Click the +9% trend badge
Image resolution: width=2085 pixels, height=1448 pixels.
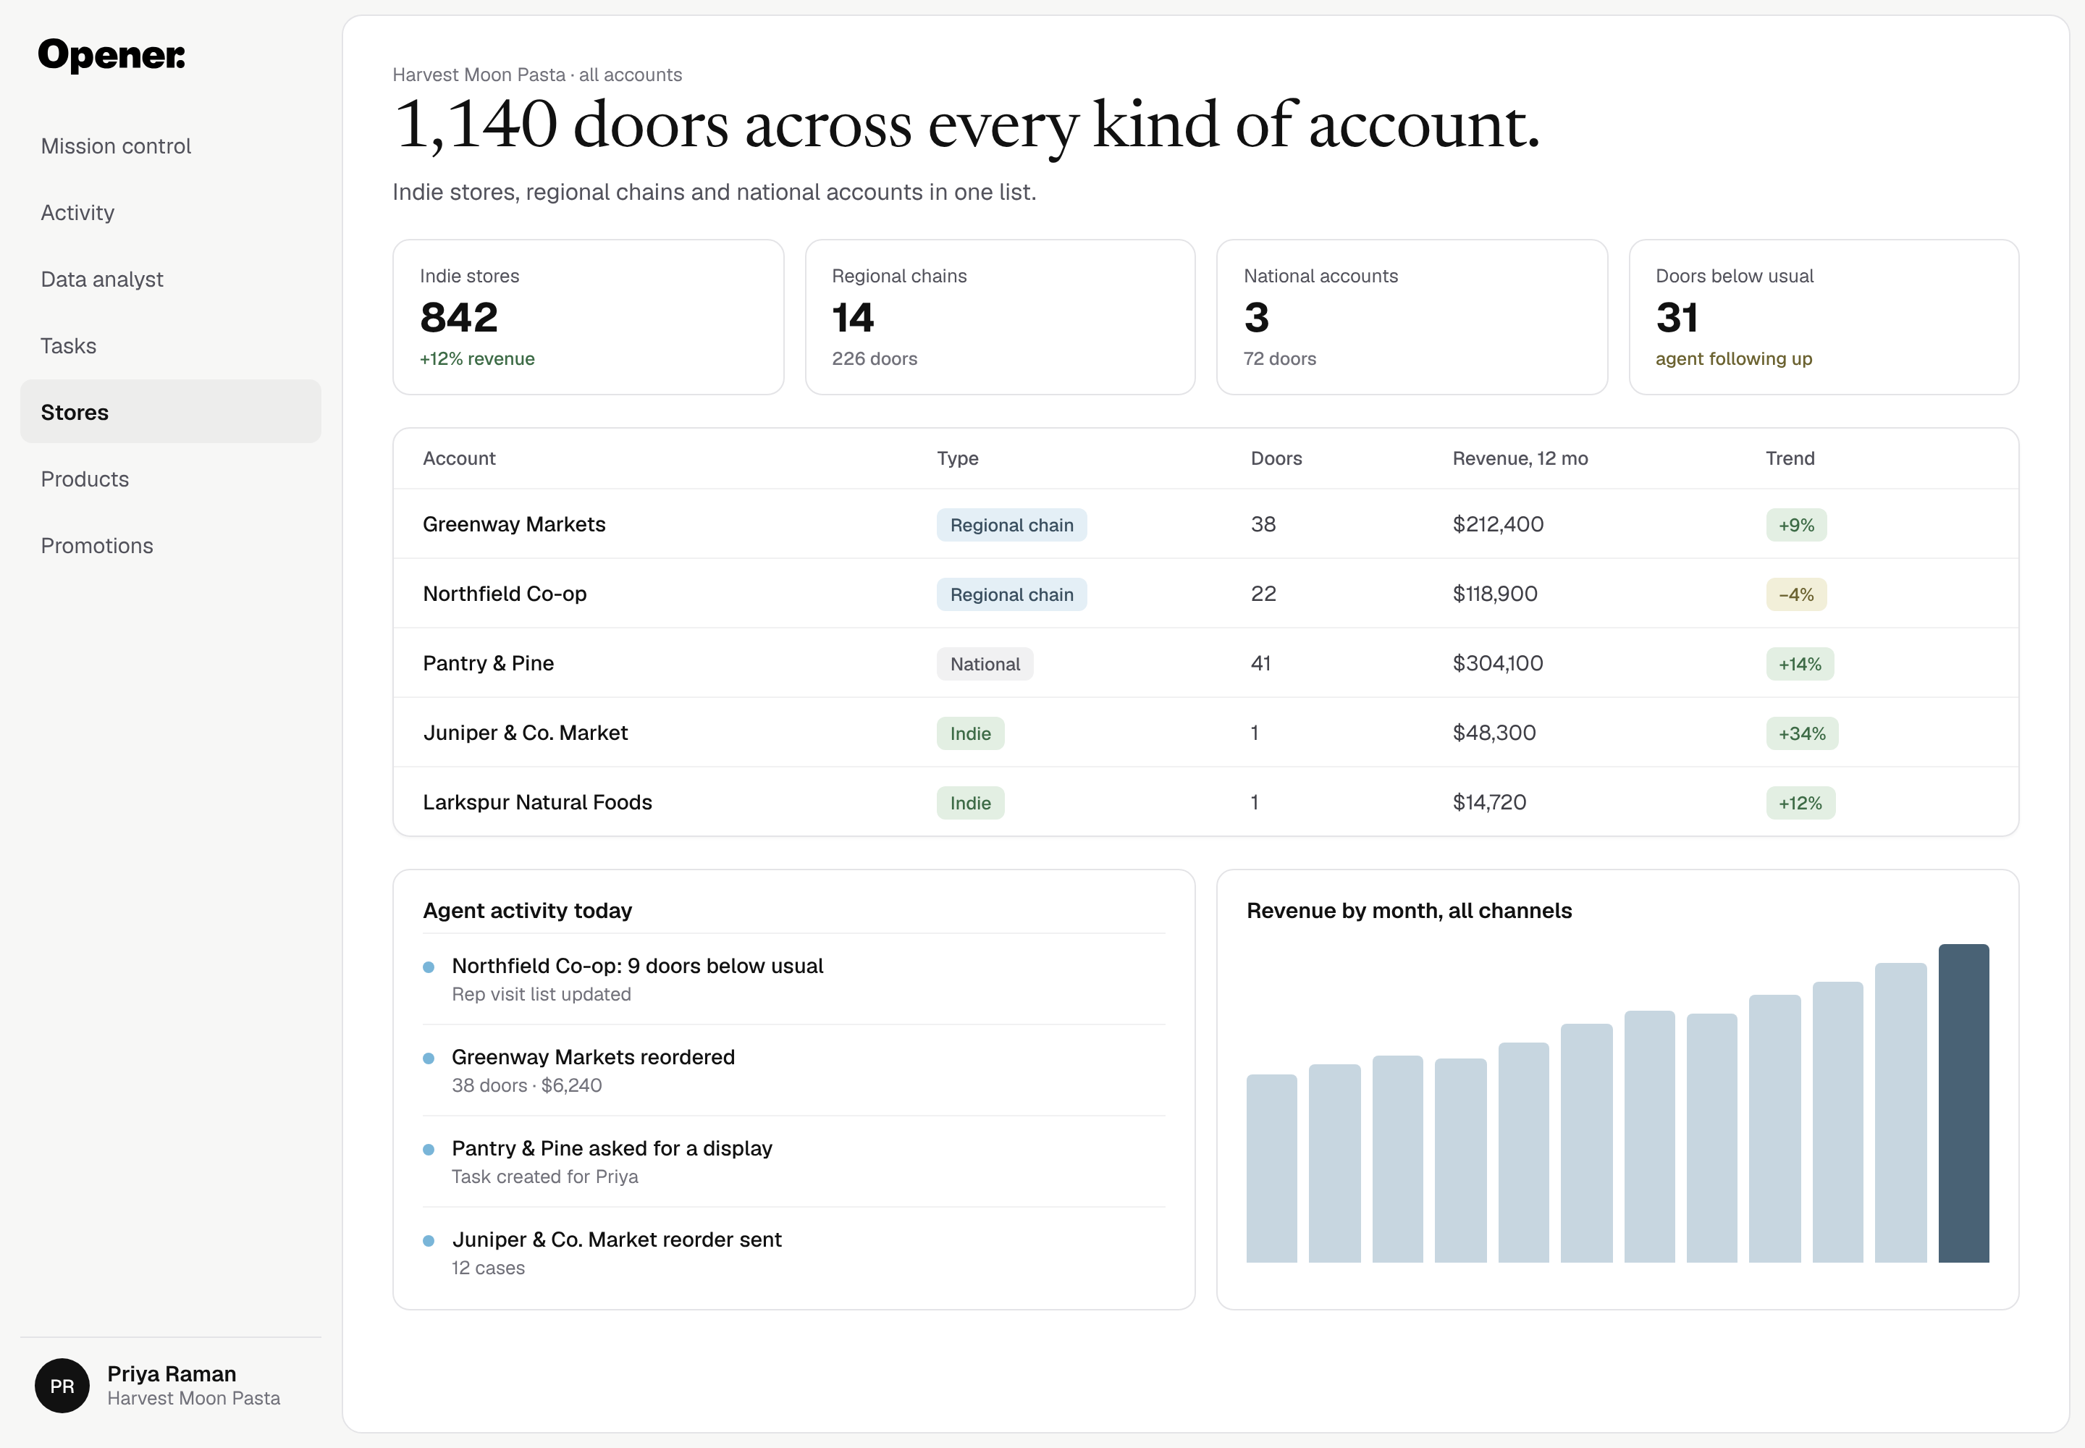[x=1795, y=526]
